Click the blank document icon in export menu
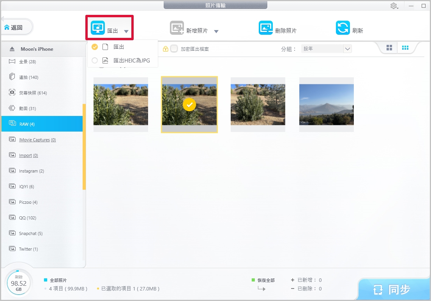This screenshot has width=431, height=301. (x=105, y=47)
